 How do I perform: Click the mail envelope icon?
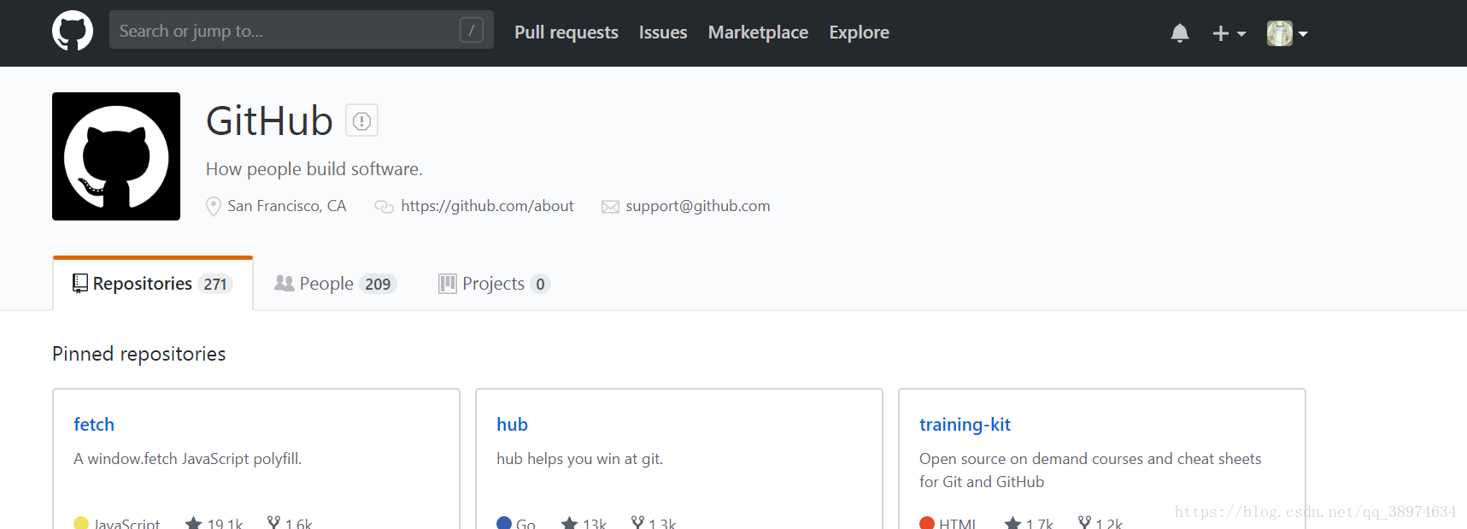coord(610,207)
